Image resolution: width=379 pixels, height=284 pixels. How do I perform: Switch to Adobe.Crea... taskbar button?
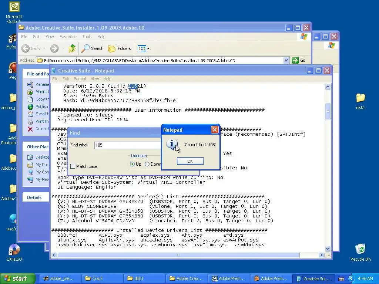[187, 278]
